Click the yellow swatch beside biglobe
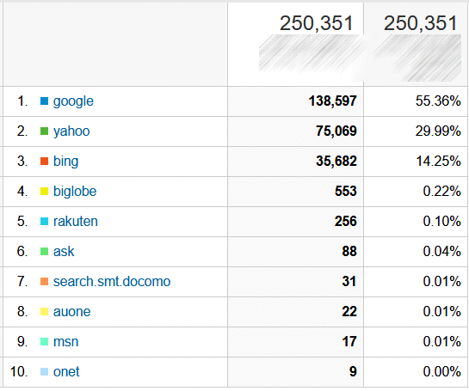Image resolution: width=469 pixels, height=391 pixels. (x=44, y=191)
